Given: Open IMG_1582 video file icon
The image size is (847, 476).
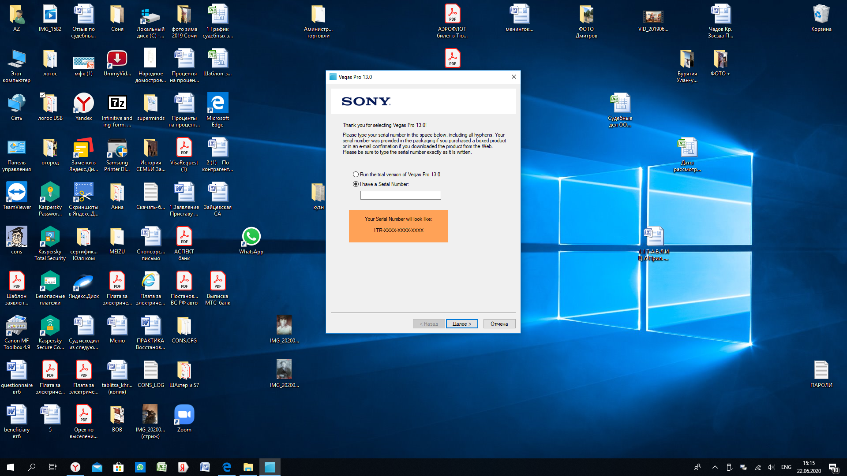Looking at the screenshot, I should (50, 18).
